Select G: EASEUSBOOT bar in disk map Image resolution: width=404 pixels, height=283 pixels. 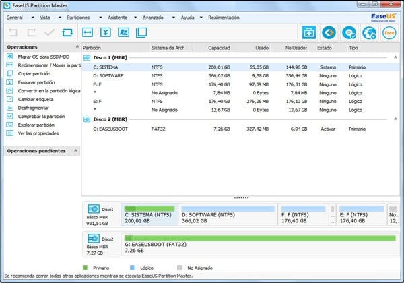tap(260, 245)
